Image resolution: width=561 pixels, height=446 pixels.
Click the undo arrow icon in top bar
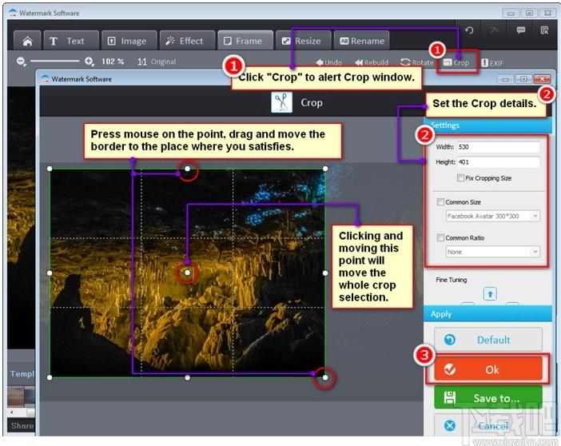pyautogui.click(x=469, y=30)
